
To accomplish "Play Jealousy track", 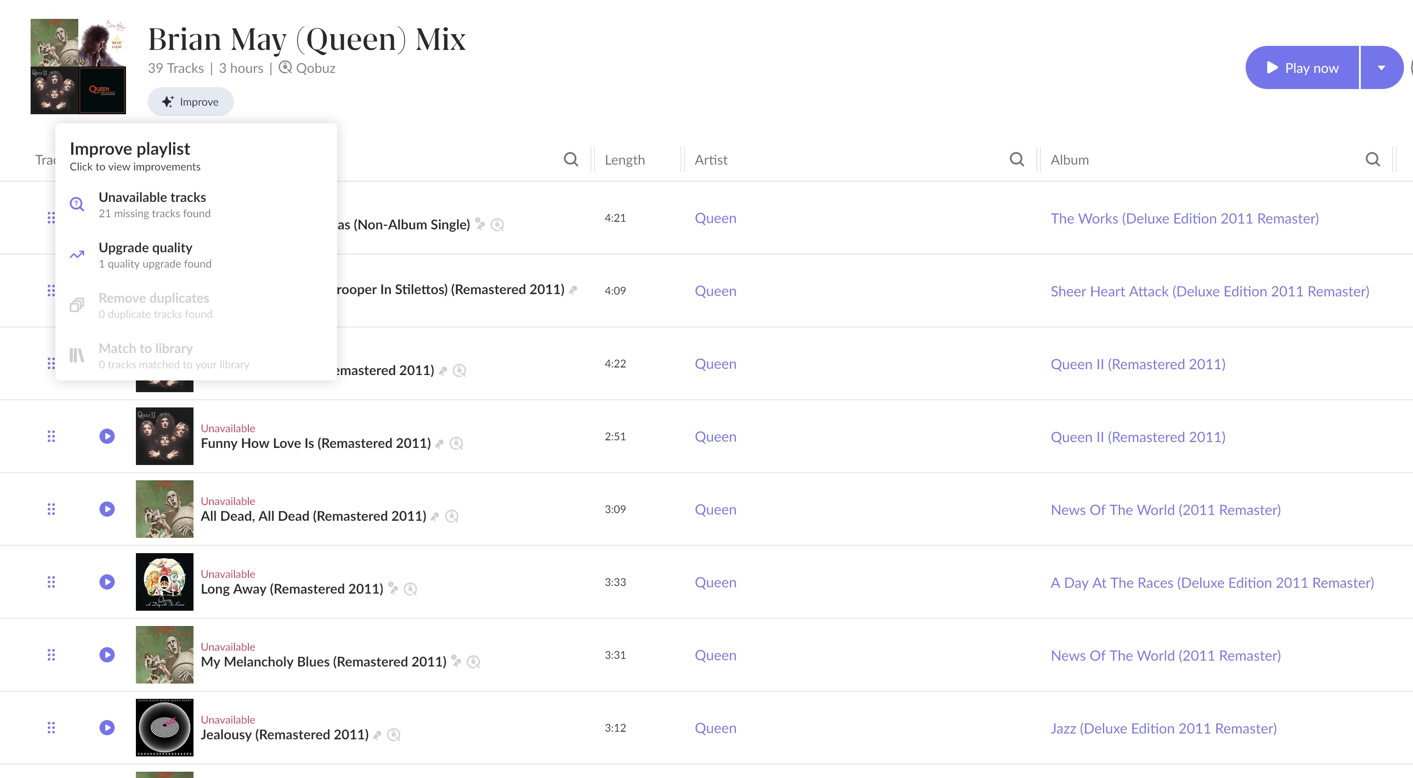I will (x=107, y=728).
